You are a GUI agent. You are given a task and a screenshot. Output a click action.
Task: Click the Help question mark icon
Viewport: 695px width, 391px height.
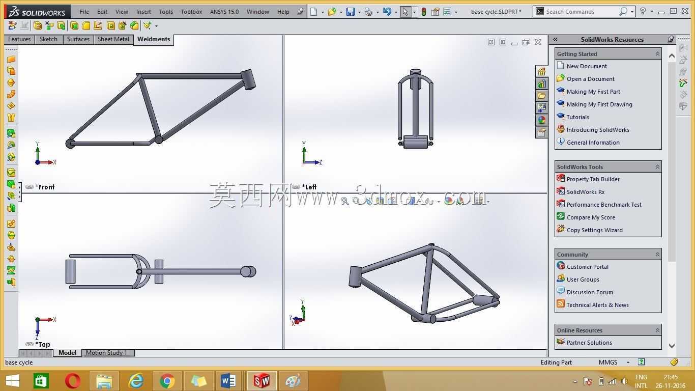click(643, 11)
